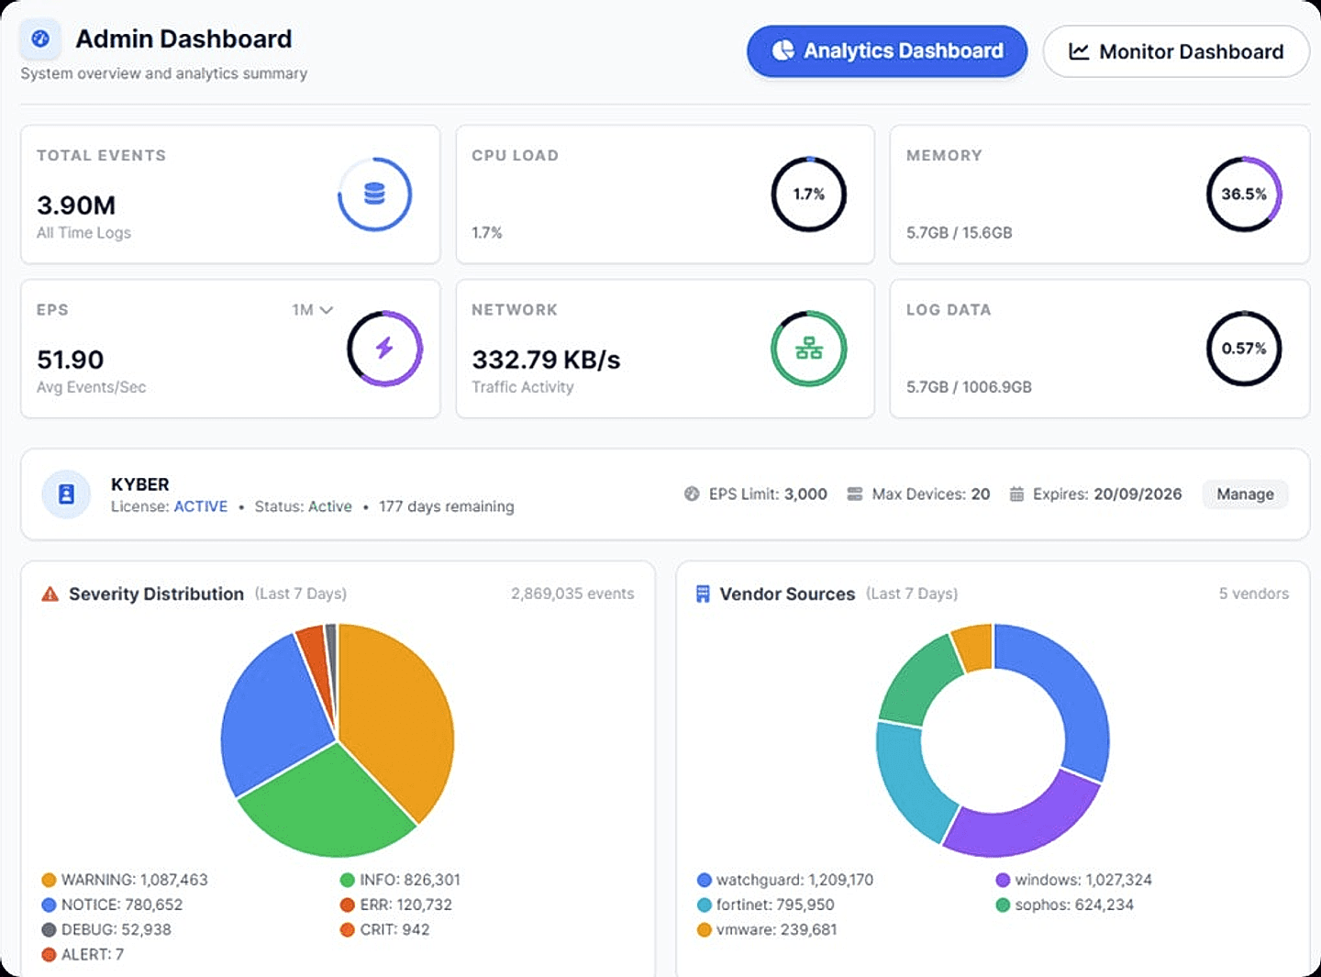Toggle the INFO: 826,301 legend entry
The height and width of the screenshot is (977, 1321).
coord(400,881)
